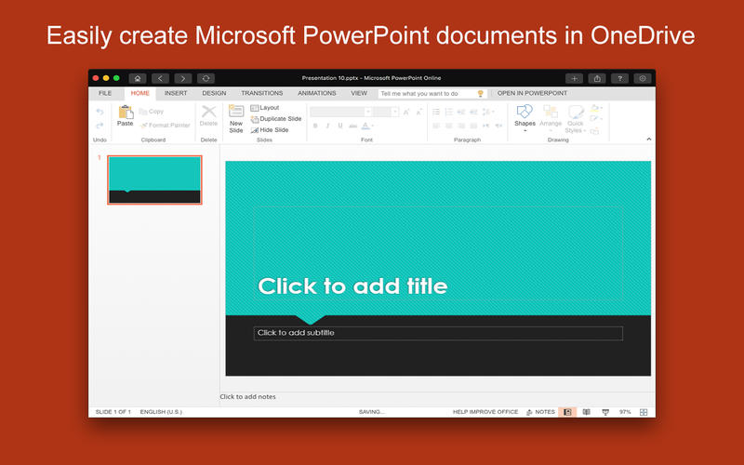Click HELP IMPROVE OFFICE link
This screenshot has height=465, width=744.
[485, 412]
